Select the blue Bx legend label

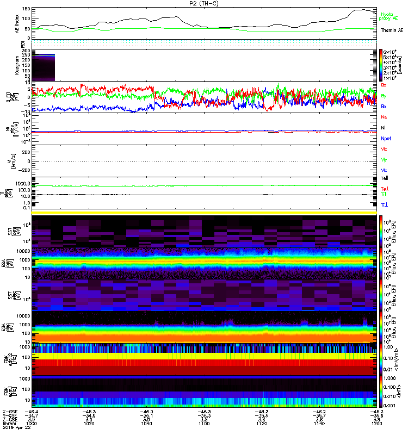pos(384,106)
